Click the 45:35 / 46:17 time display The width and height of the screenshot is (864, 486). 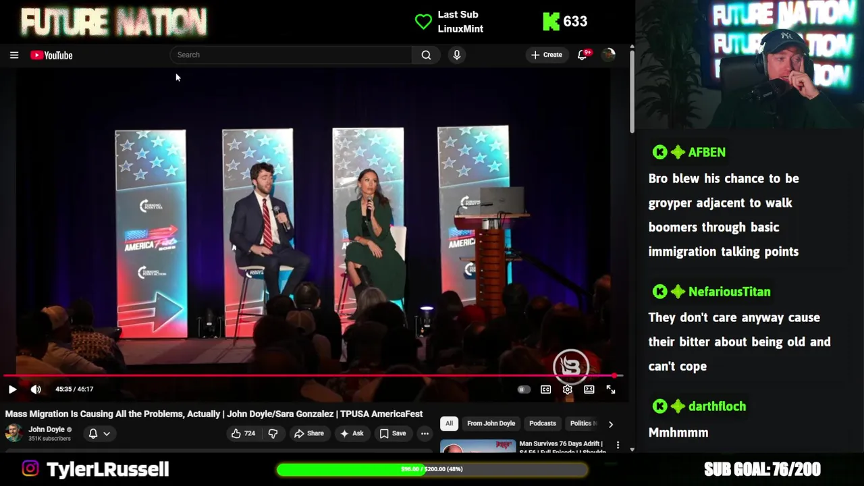tap(74, 389)
